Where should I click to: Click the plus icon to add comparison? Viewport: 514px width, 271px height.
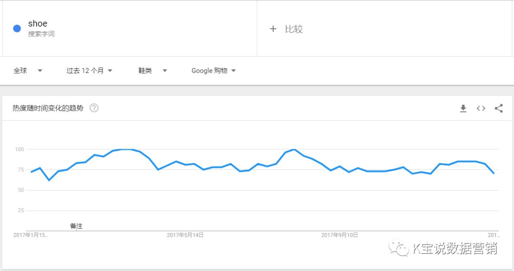tap(273, 29)
